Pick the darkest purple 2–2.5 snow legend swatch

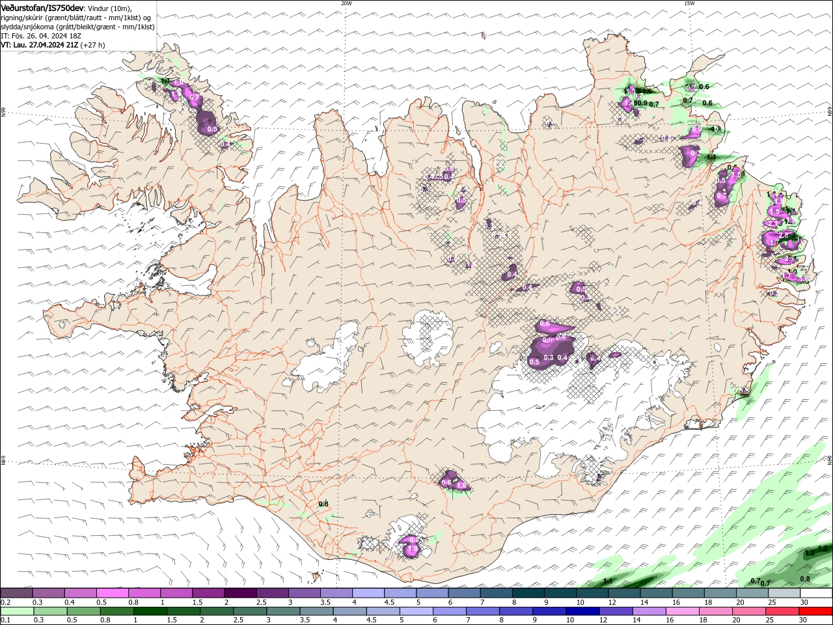tap(239, 593)
